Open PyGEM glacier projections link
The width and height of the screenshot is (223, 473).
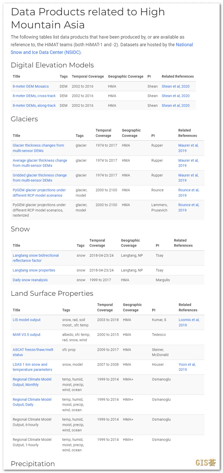click(39, 193)
